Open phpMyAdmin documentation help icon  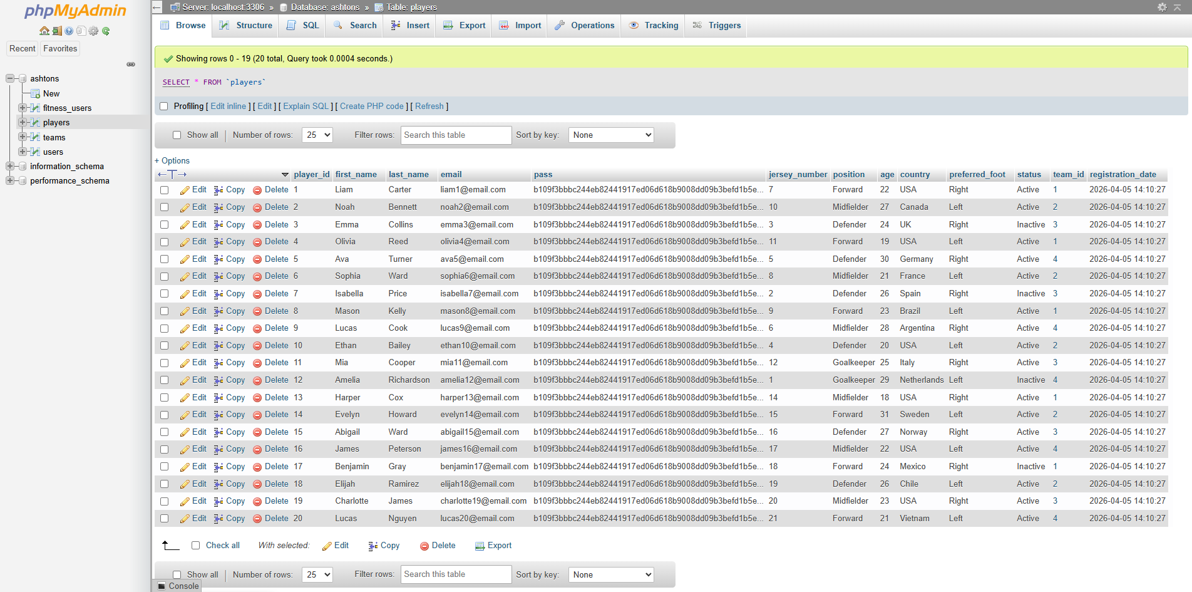(x=69, y=31)
